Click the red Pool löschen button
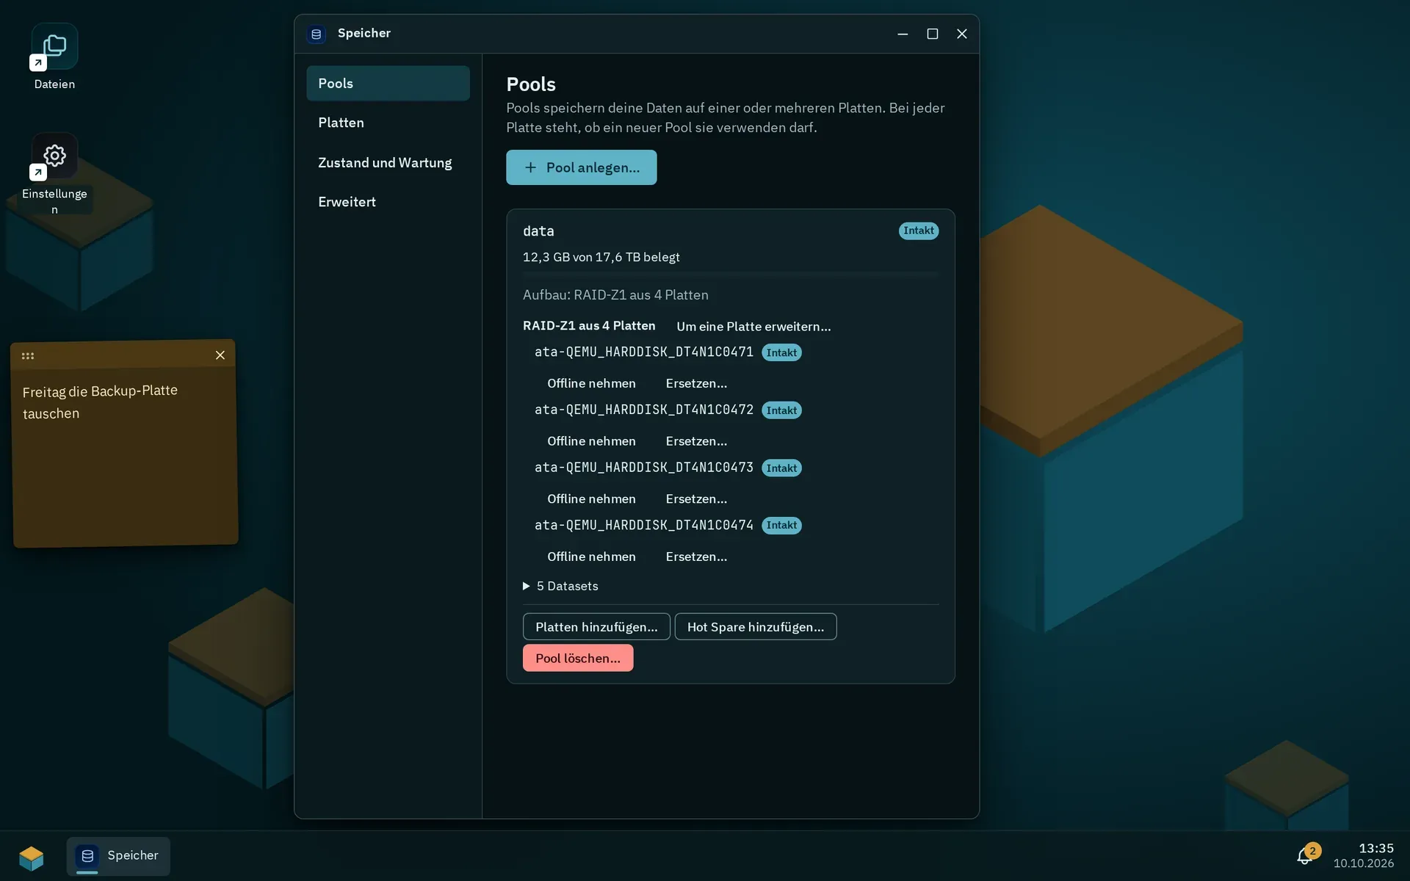Screen dimensions: 1410x881 578,659
